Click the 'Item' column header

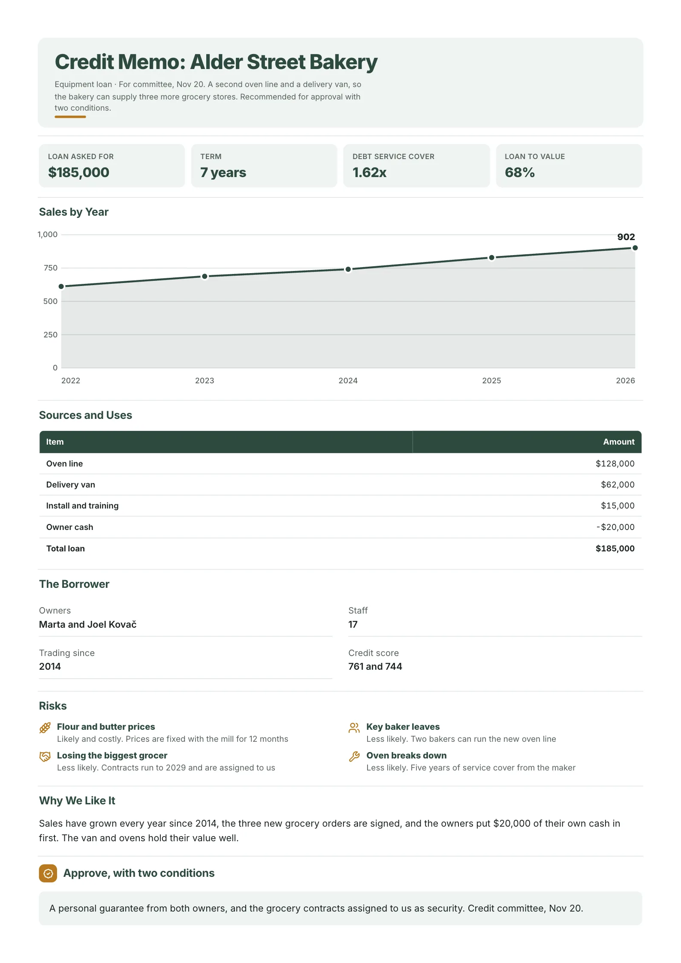point(55,442)
